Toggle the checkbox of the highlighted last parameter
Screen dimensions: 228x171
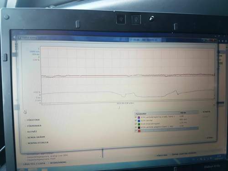(x=136, y=130)
